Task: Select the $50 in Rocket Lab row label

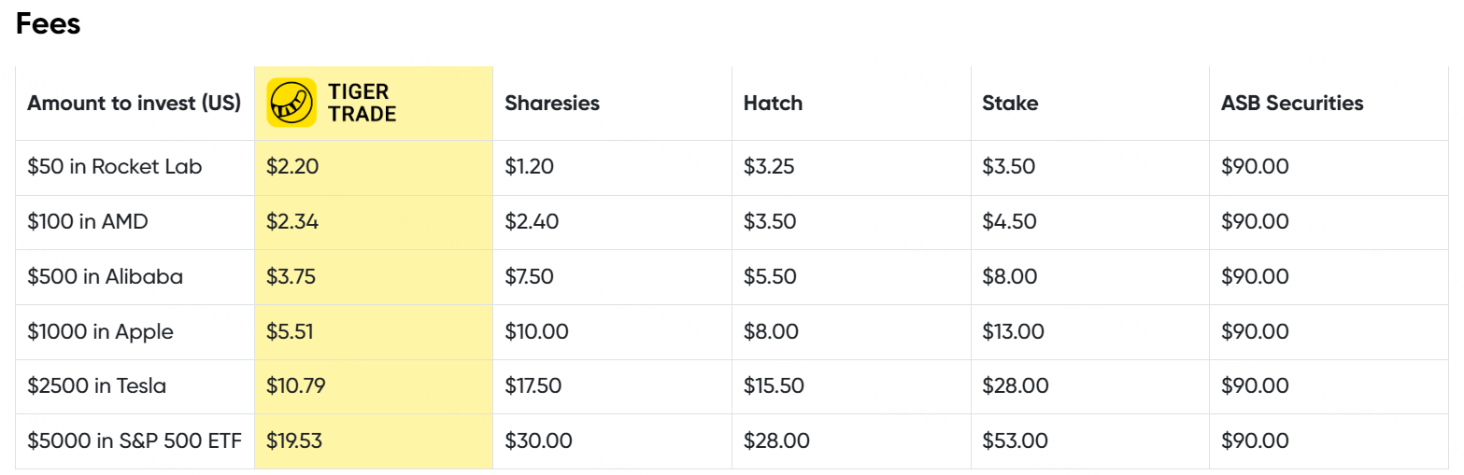Action: coord(115,167)
